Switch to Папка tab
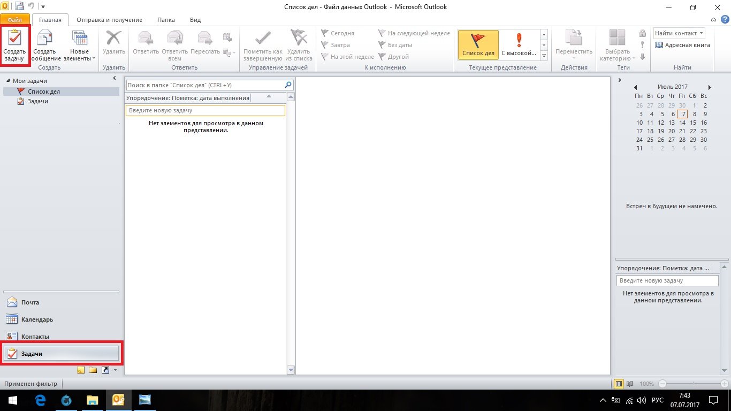Image resolution: width=731 pixels, height=411 pixels. (x=166, y=20)
